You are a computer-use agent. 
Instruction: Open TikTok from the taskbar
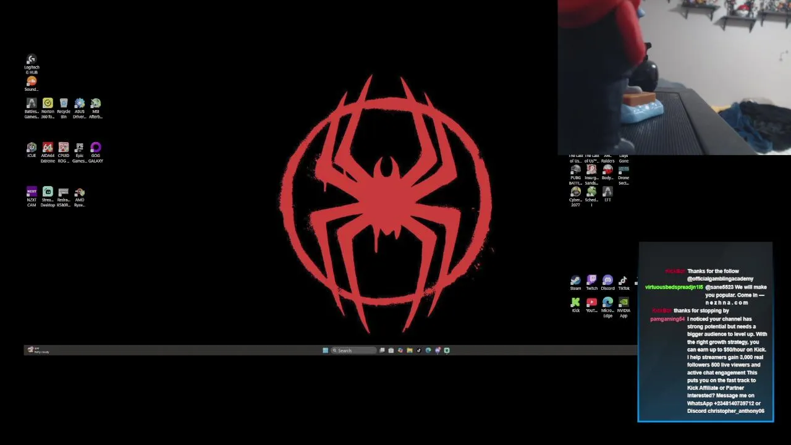point(418,350)
